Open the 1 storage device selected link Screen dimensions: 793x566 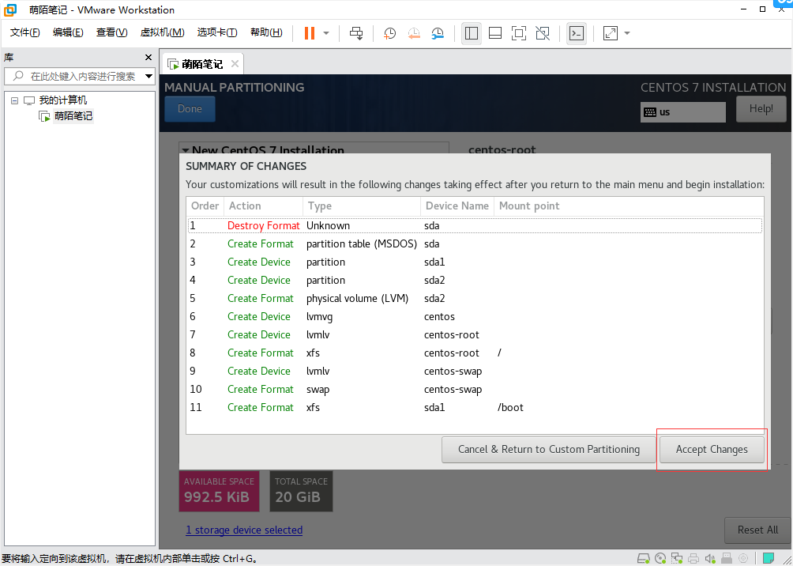tap(244, 530)
